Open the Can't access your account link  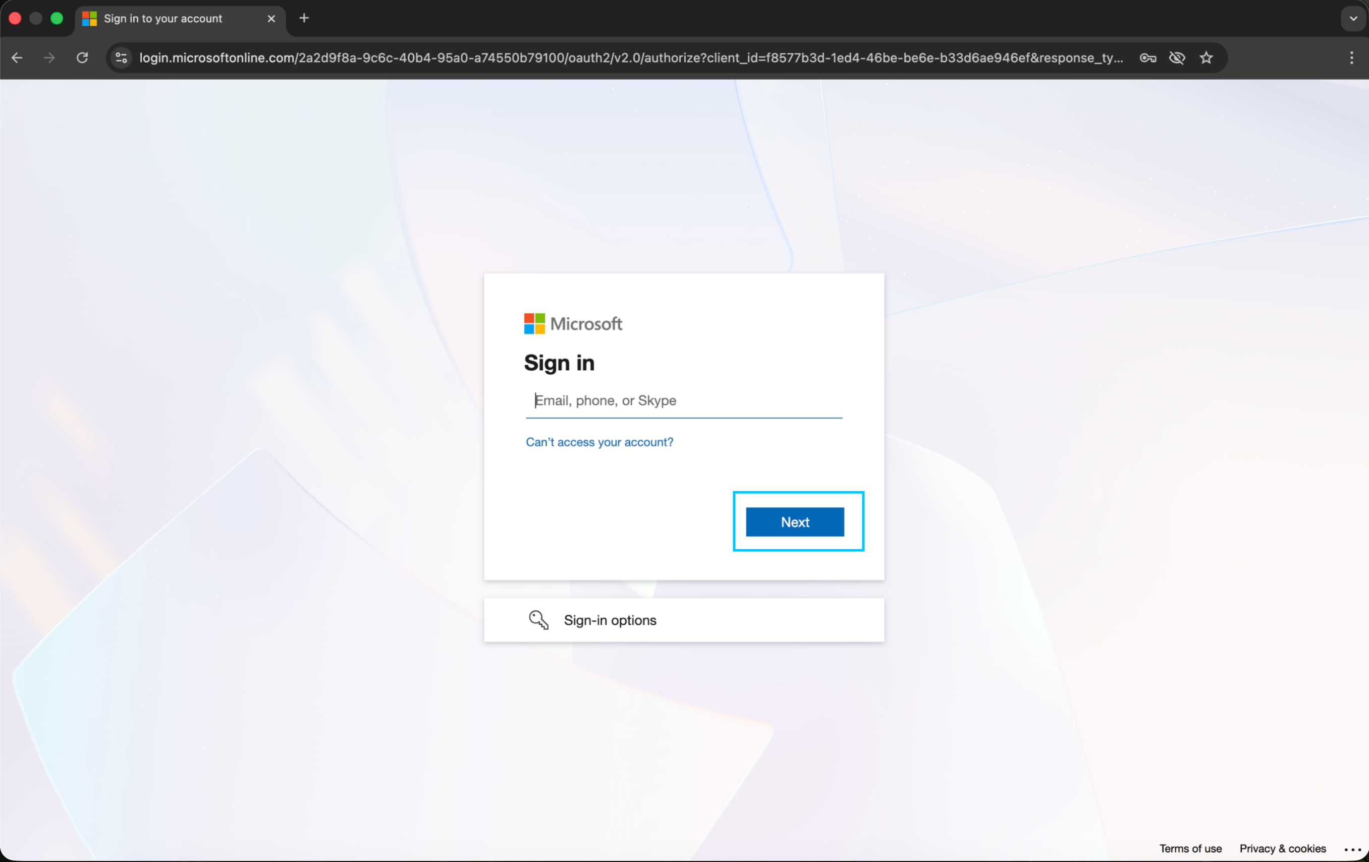tap(599, 442)
